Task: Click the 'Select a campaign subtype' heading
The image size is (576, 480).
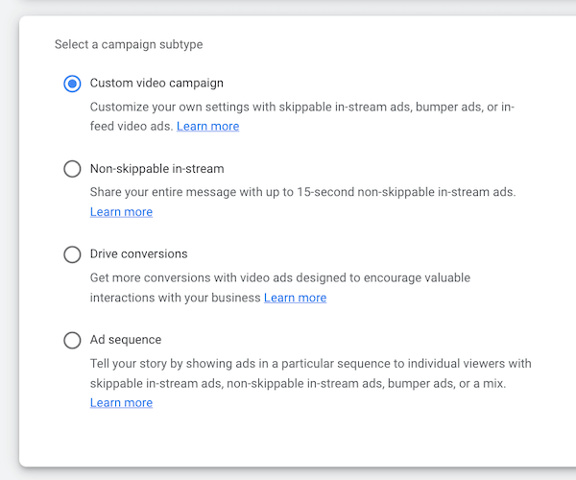Action: click(x=129, y=44)
